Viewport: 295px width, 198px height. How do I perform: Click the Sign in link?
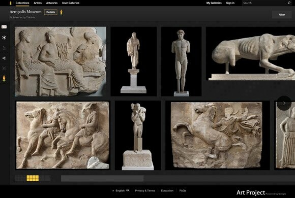click(x=230, y=3)
